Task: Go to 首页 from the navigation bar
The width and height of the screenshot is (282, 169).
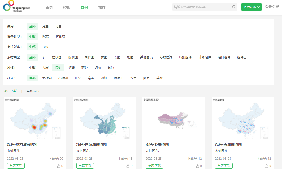Action: [x=49, y=8]
